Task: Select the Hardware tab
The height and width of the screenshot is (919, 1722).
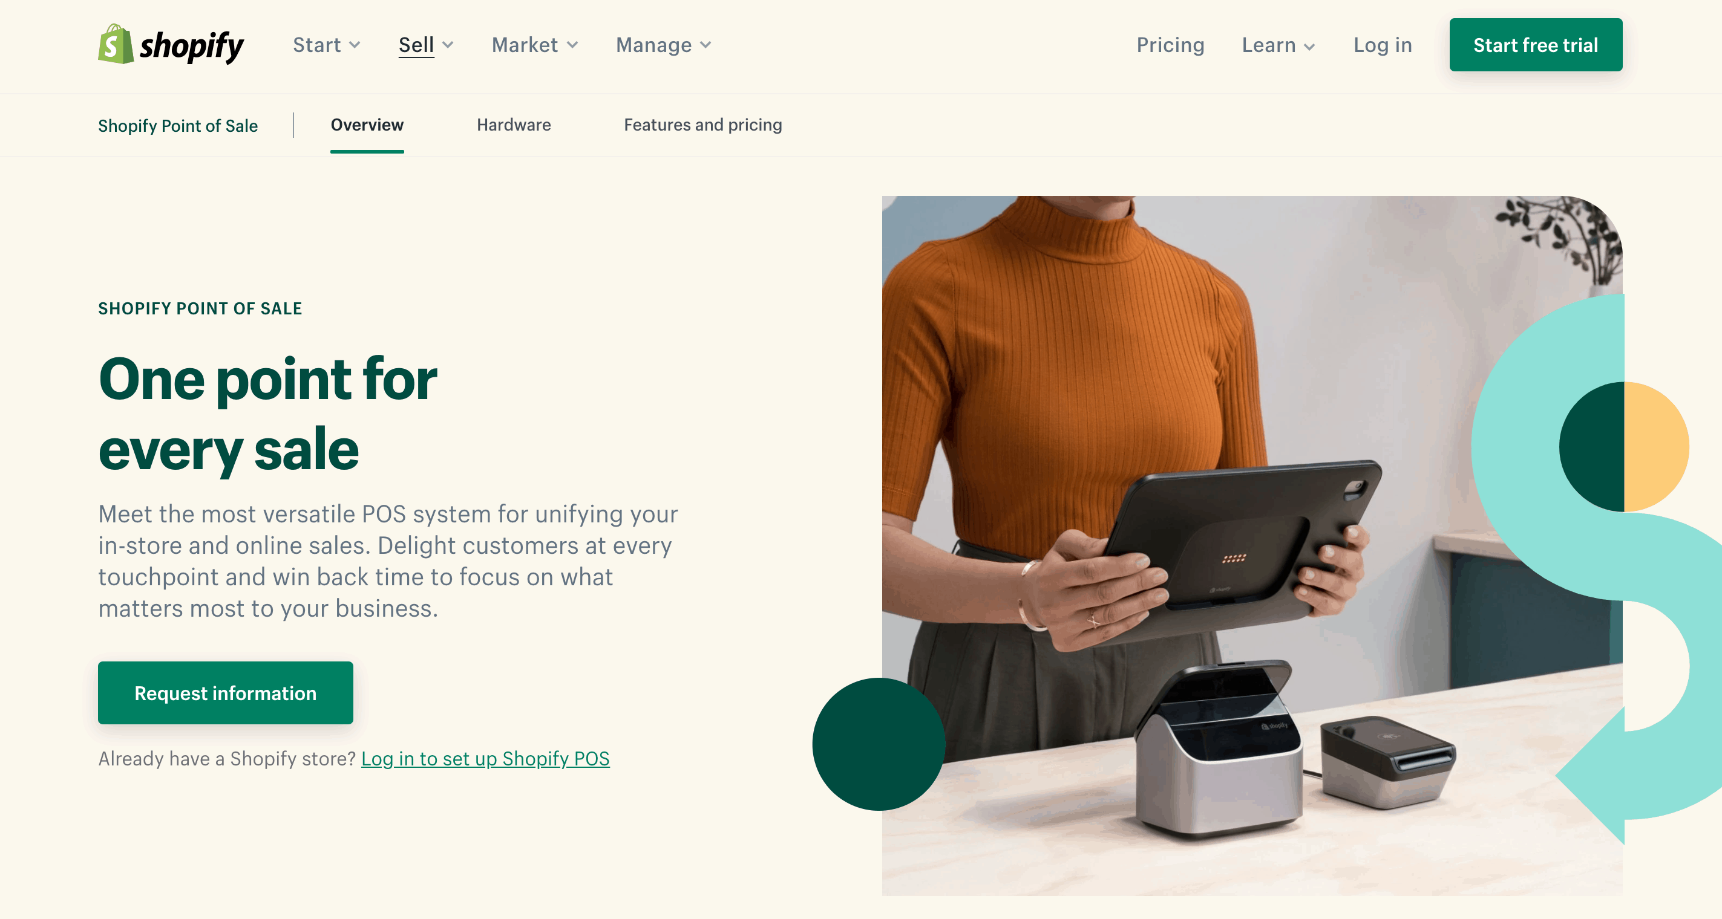Action: [514, 125]
